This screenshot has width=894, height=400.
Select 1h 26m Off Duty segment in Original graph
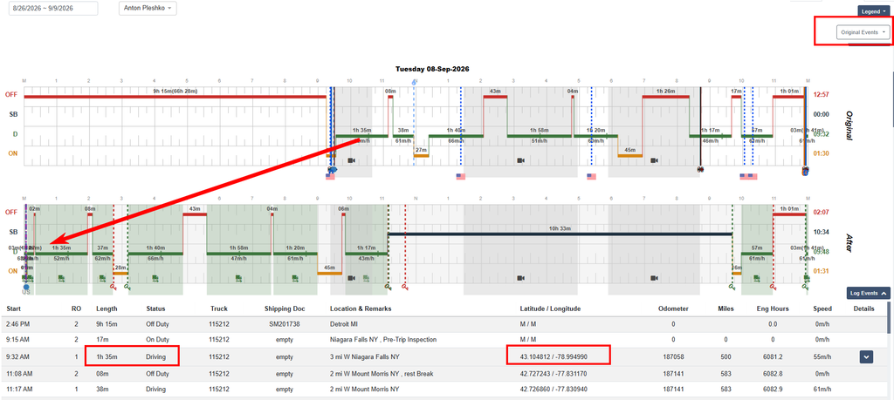point(665,97)
